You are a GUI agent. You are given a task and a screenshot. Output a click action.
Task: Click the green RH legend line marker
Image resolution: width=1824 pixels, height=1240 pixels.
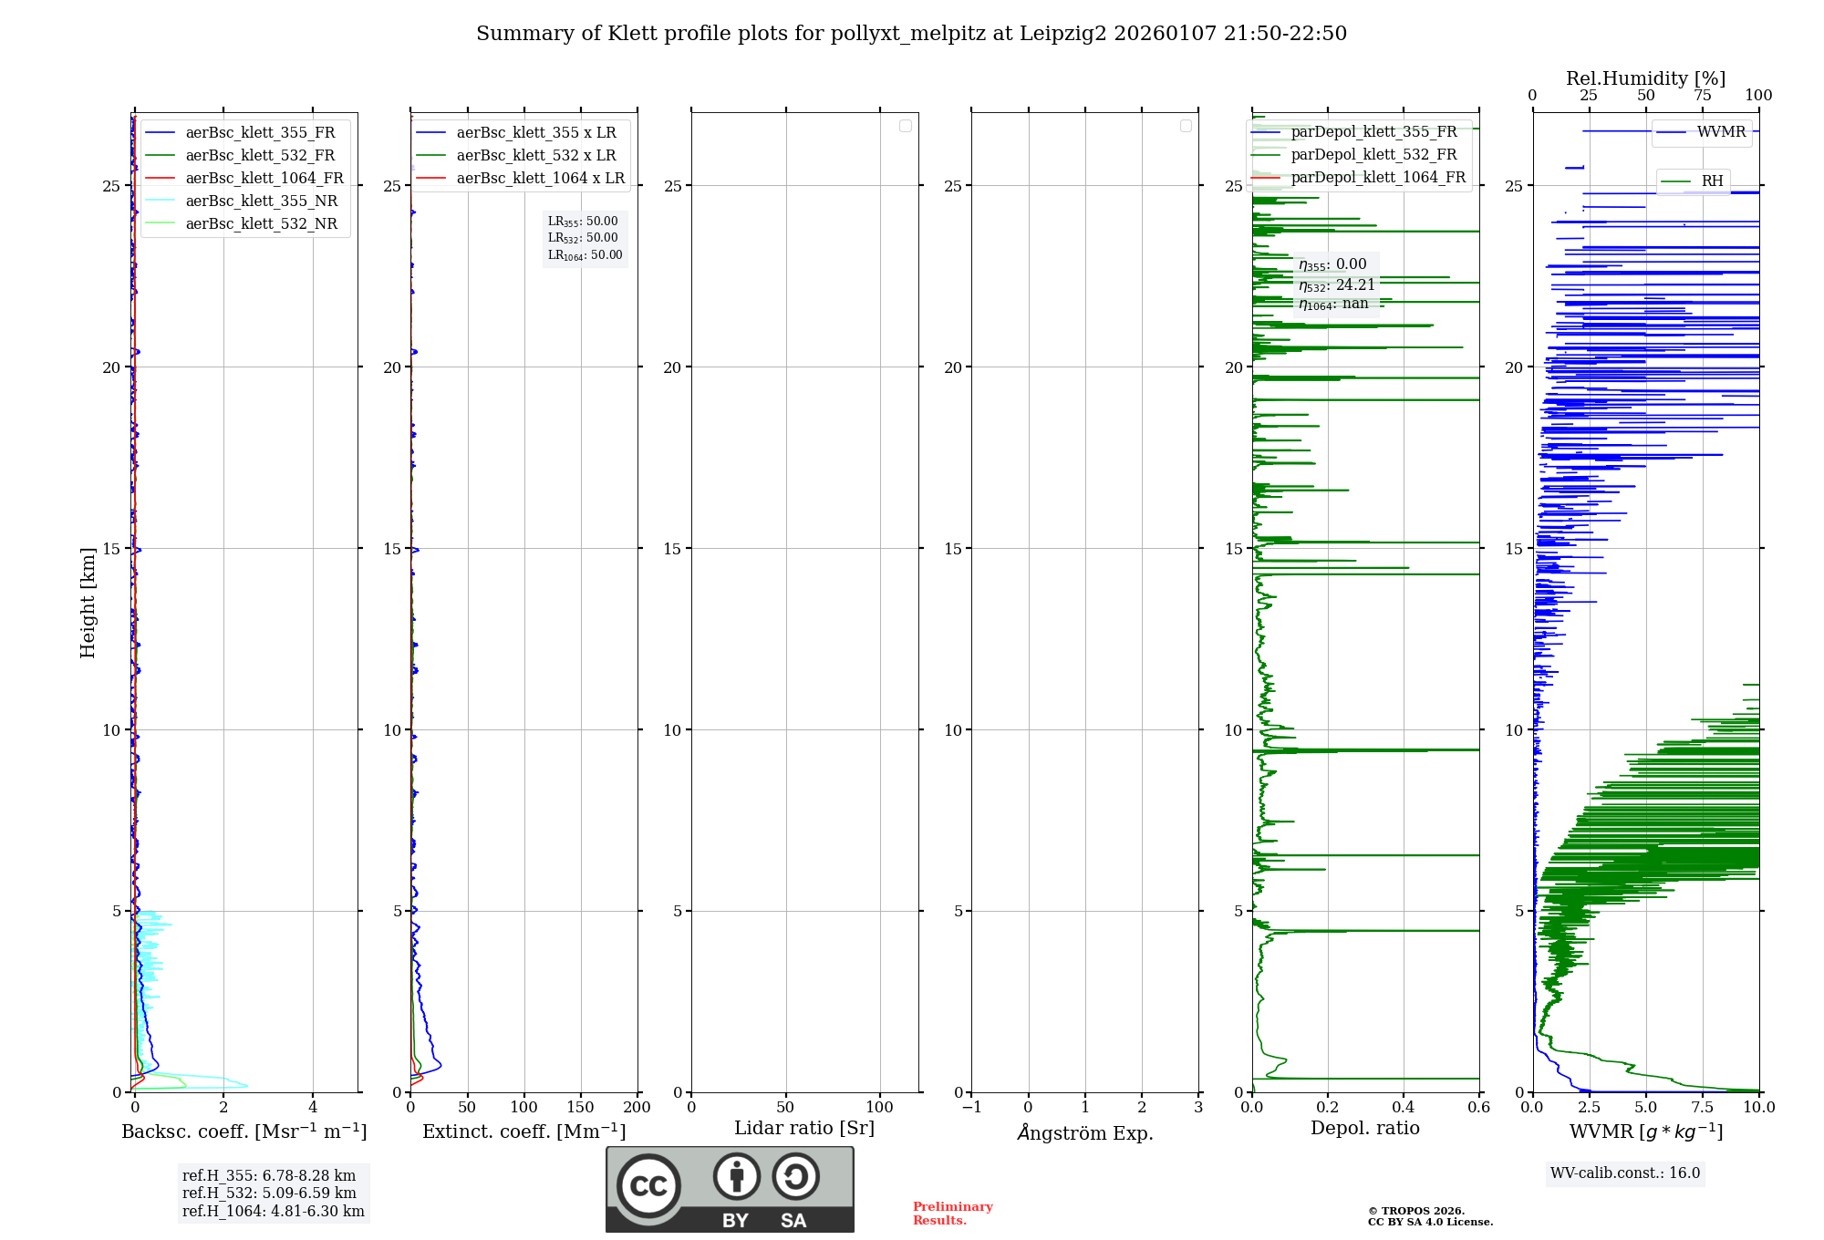pos(1676,181)
